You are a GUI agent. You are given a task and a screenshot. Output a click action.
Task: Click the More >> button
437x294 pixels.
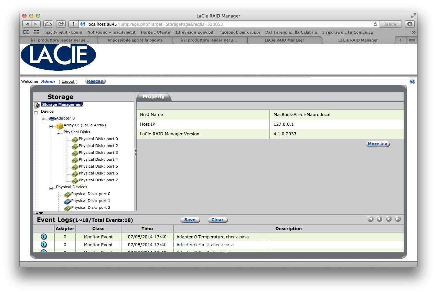coord(378,144)
